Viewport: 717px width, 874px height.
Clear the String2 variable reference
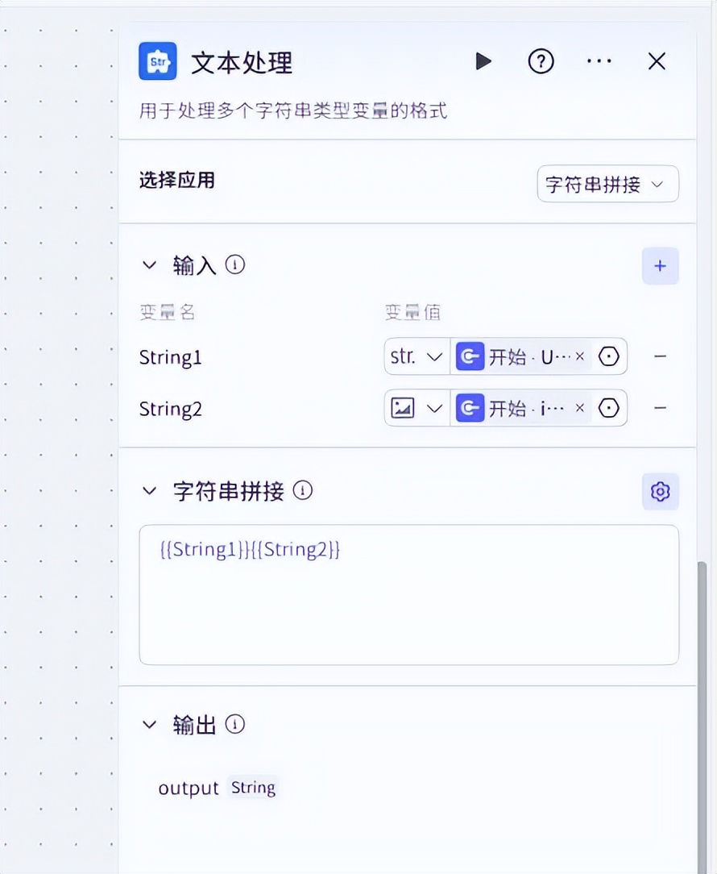point(580,409)
